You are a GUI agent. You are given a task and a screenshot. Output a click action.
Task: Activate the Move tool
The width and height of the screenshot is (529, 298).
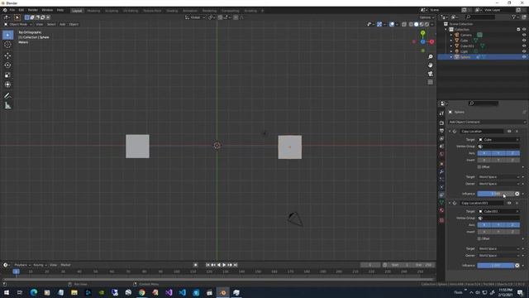(x=7, y=55)
